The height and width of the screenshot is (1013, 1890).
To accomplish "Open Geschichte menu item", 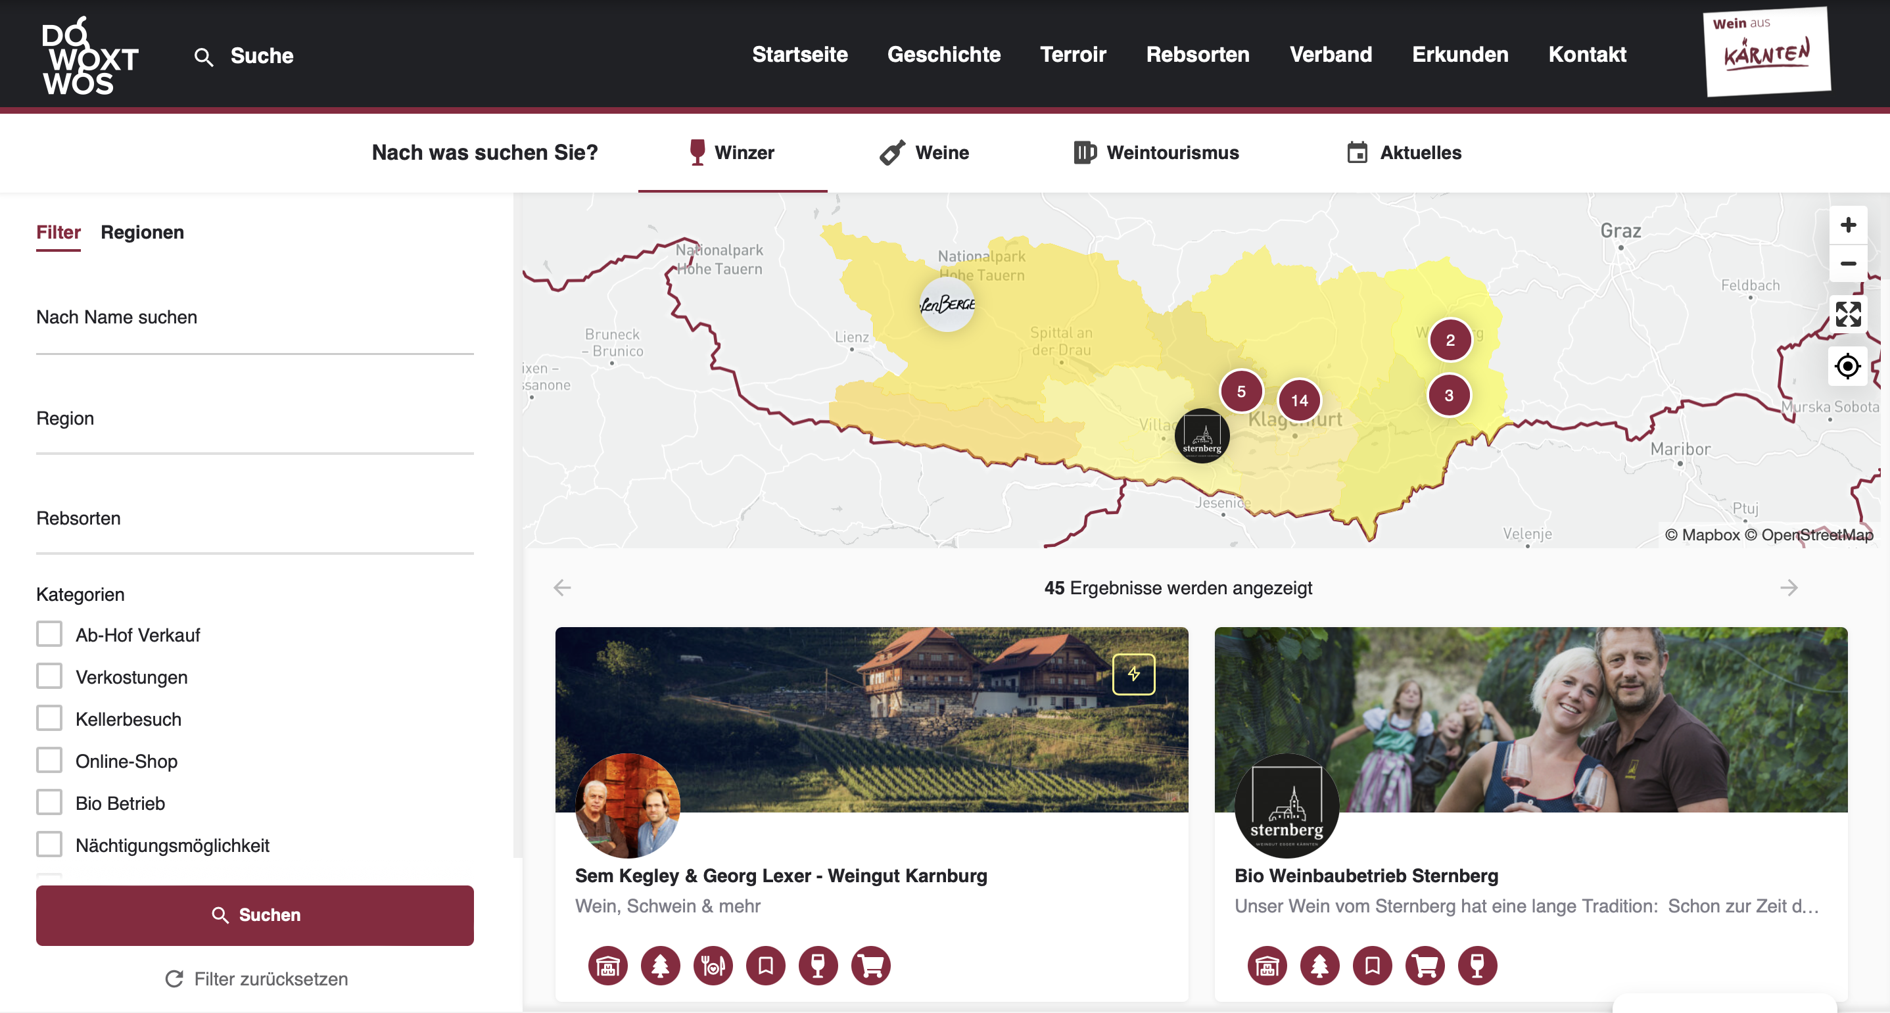I will click(x=943, y=55).
